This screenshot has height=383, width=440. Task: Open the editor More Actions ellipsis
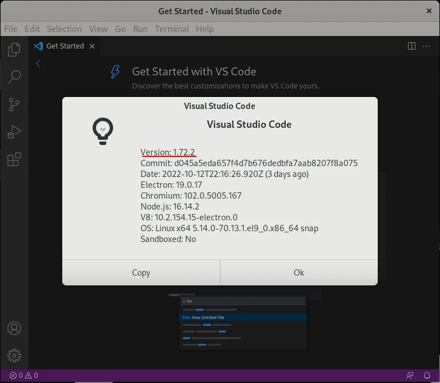[x=427, y=46]
